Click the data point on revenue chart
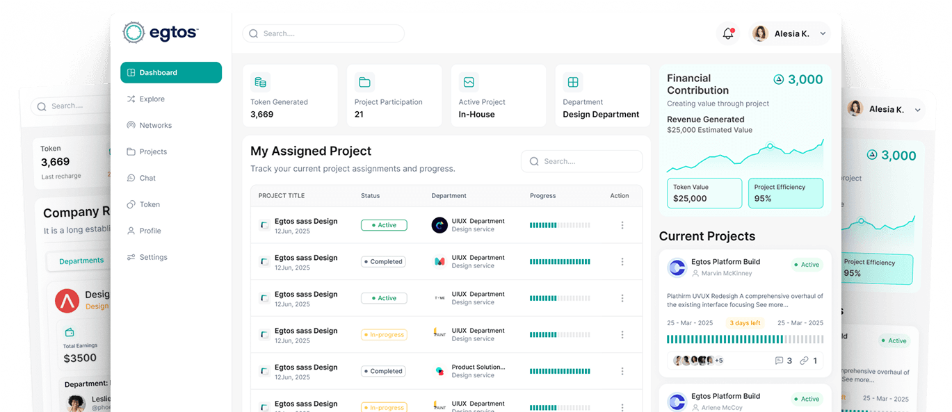Image resolution: width=952 pixels, height=412 pixels. pyautogui.click(x=770, y=146)
